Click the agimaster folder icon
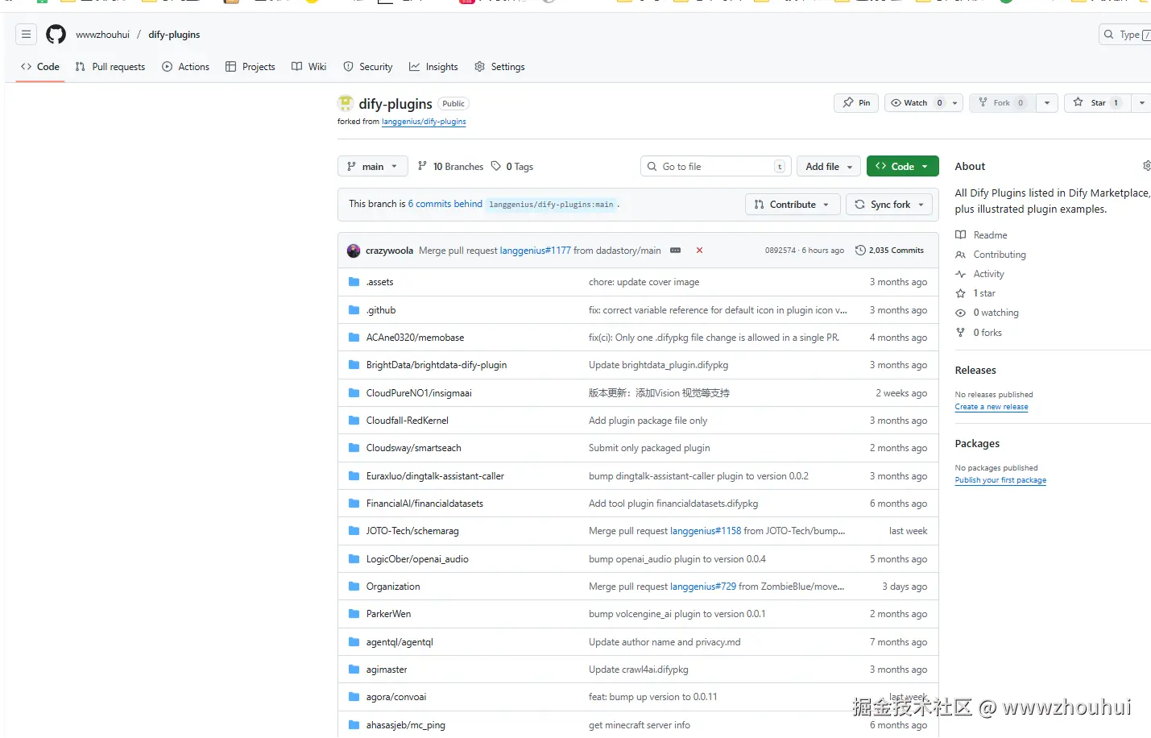Image resolution: width=1151 pixels, height=738 pixels. 354,670
